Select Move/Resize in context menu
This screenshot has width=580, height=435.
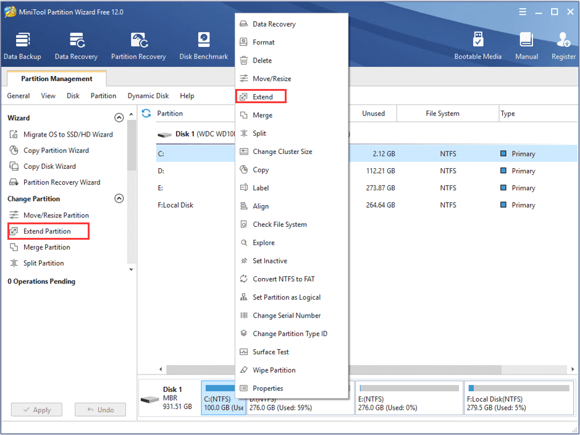pyautogui.click(x=292, y=78)
